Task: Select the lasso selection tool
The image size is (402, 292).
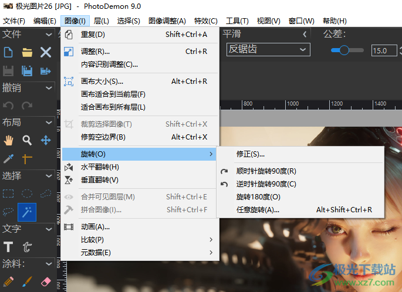Action: (x=8, y=212)
